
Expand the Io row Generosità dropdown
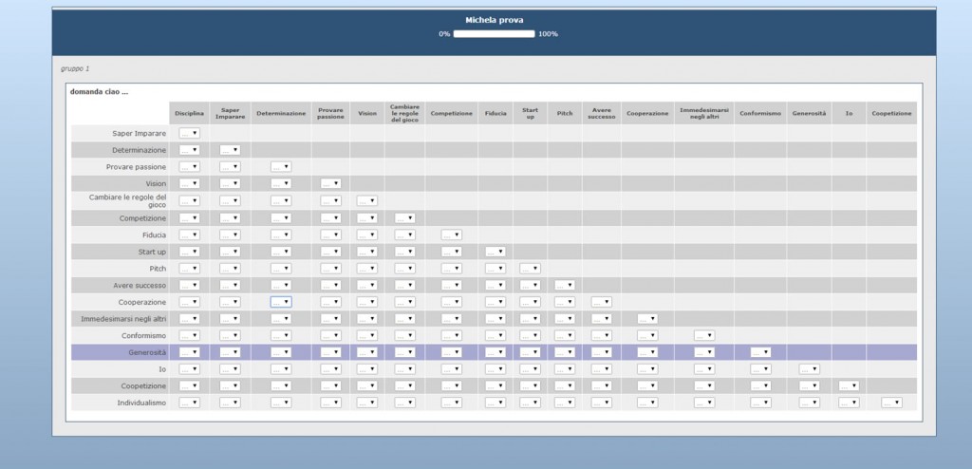click(x=809, y=368)
